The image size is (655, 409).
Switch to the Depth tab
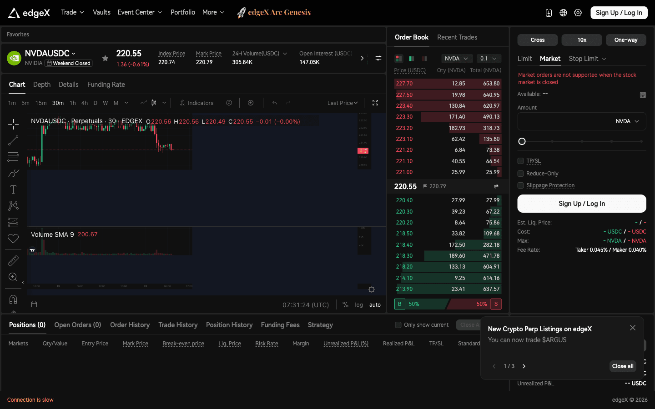42,85
